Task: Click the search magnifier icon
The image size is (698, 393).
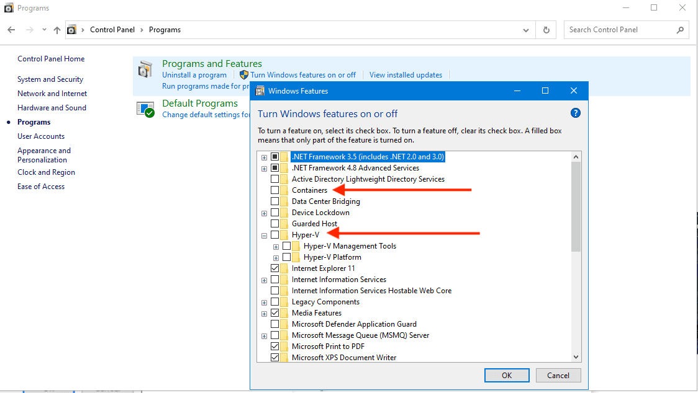Action: (x=680, y=30)
